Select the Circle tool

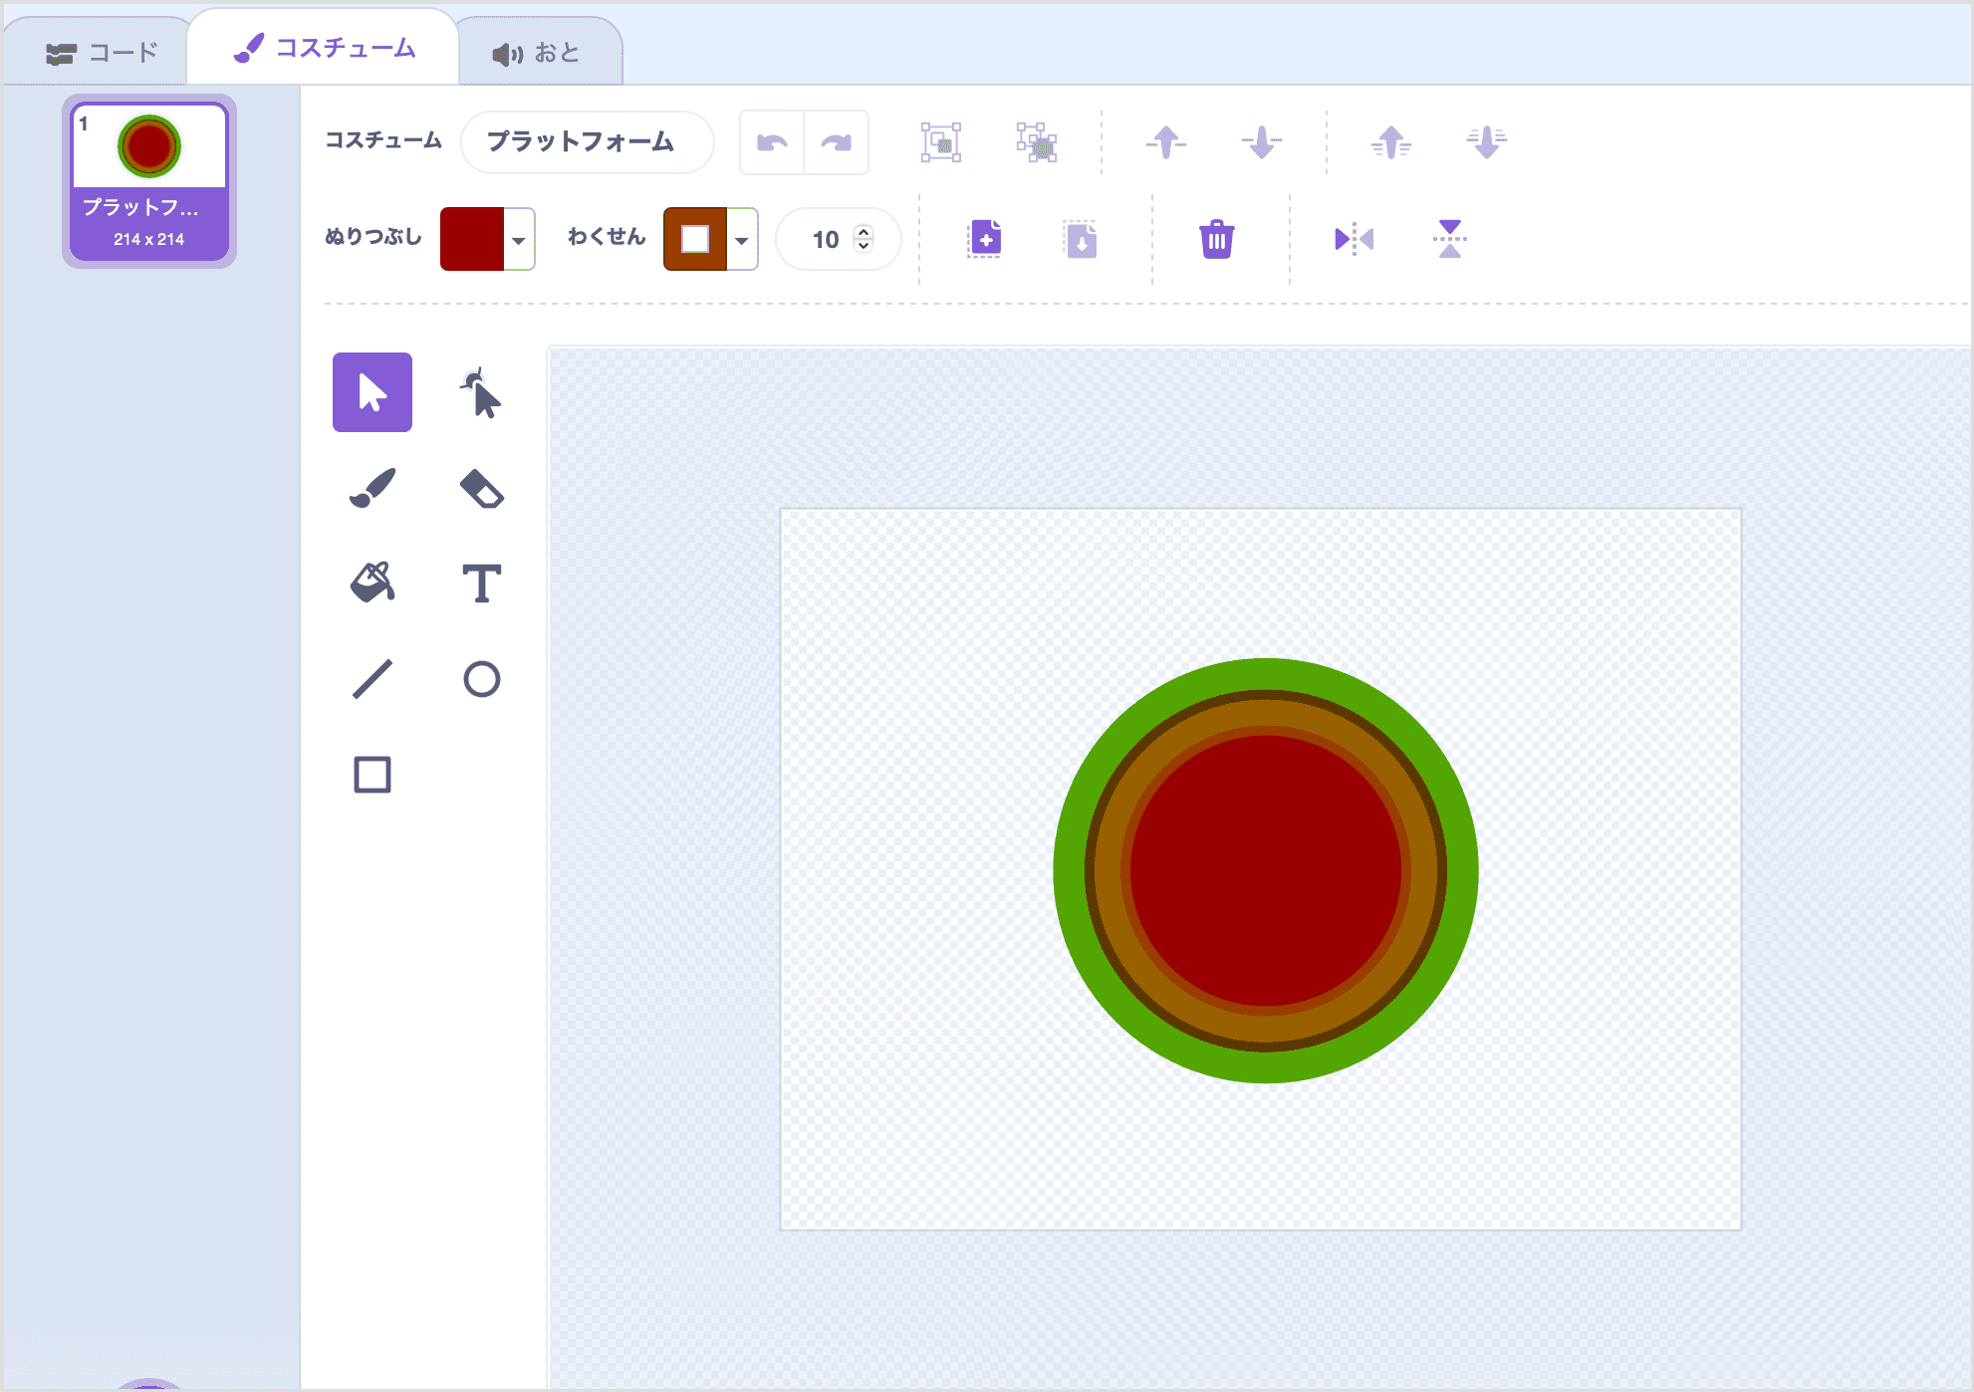tap(483, 678)
